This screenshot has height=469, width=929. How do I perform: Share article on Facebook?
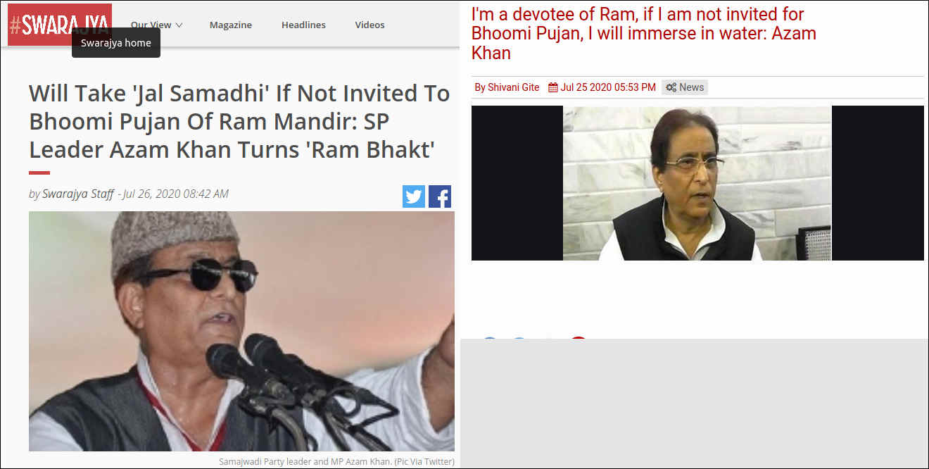pyautogui.click(x=440, y=196)
